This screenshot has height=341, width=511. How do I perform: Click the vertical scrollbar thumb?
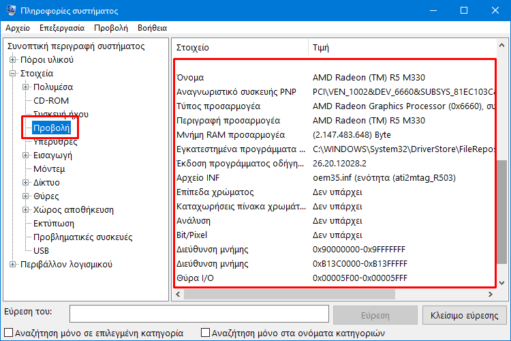point(502,211)
